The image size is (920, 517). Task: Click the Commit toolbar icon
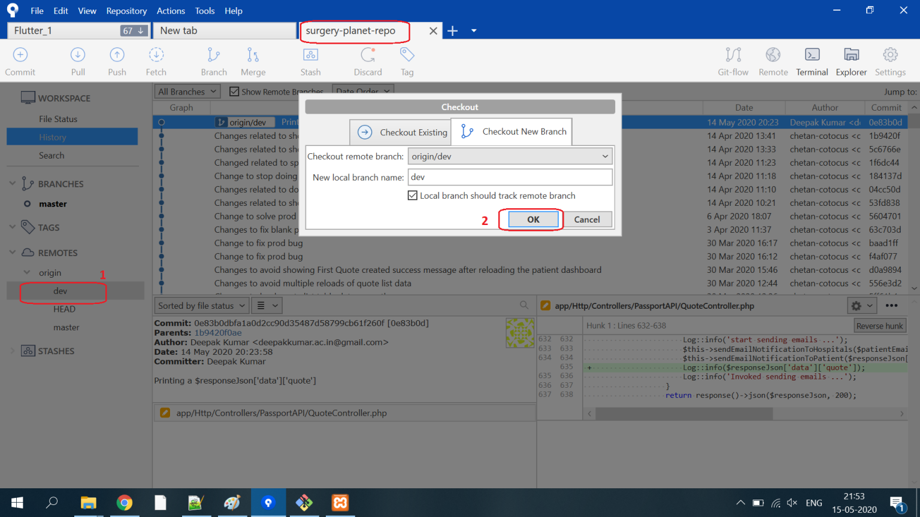(20, 62)
